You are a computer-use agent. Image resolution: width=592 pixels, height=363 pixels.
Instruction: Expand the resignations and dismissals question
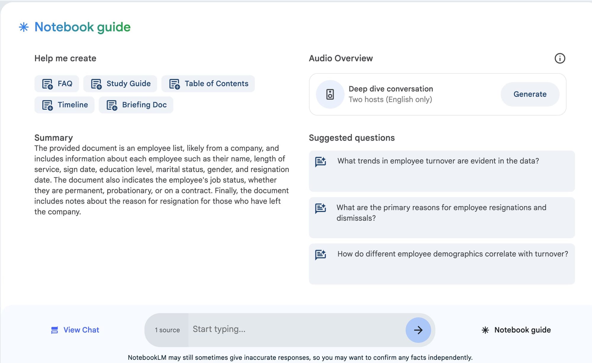tap(441, 213)
